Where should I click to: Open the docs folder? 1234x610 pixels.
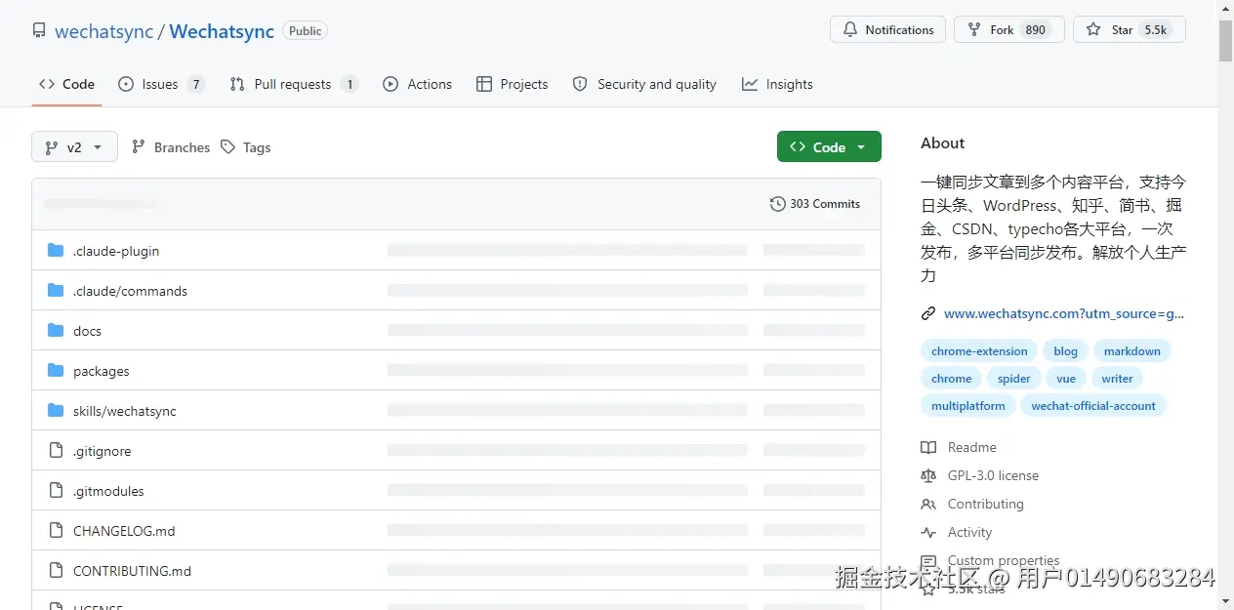[x=87, y=331]
